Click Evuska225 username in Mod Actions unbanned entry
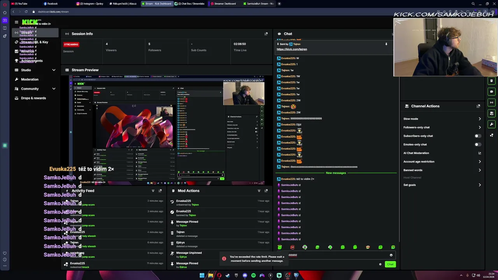The image size is (498, 280). click(x=183, y=201)
